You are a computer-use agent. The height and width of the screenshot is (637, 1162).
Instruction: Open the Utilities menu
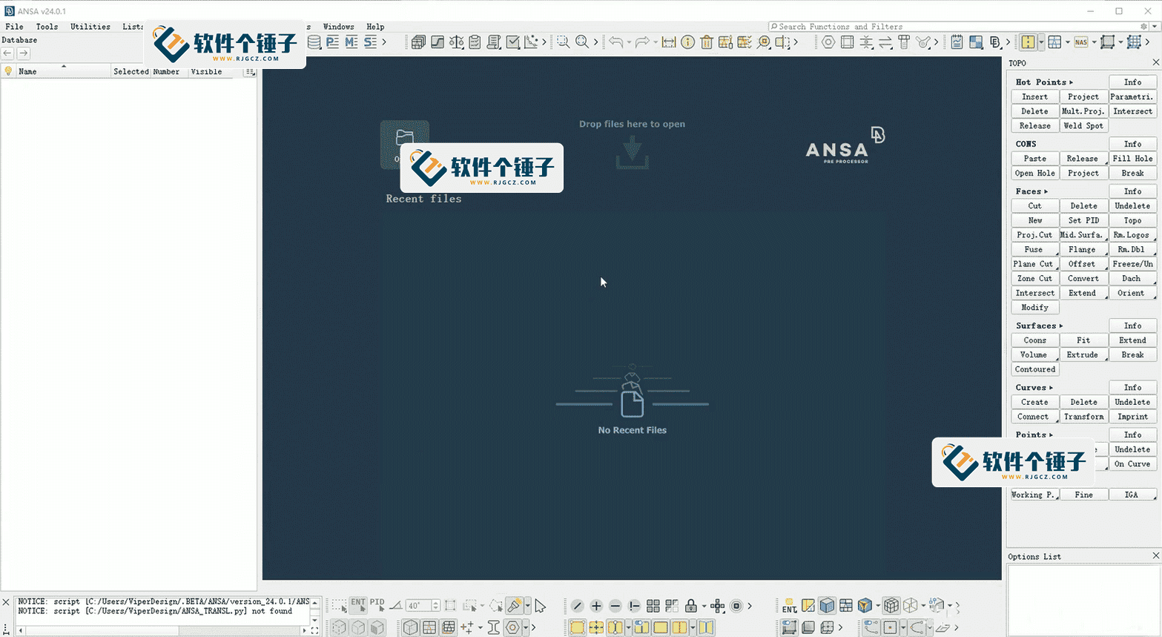pyautogui.click(x=90, y=27)
